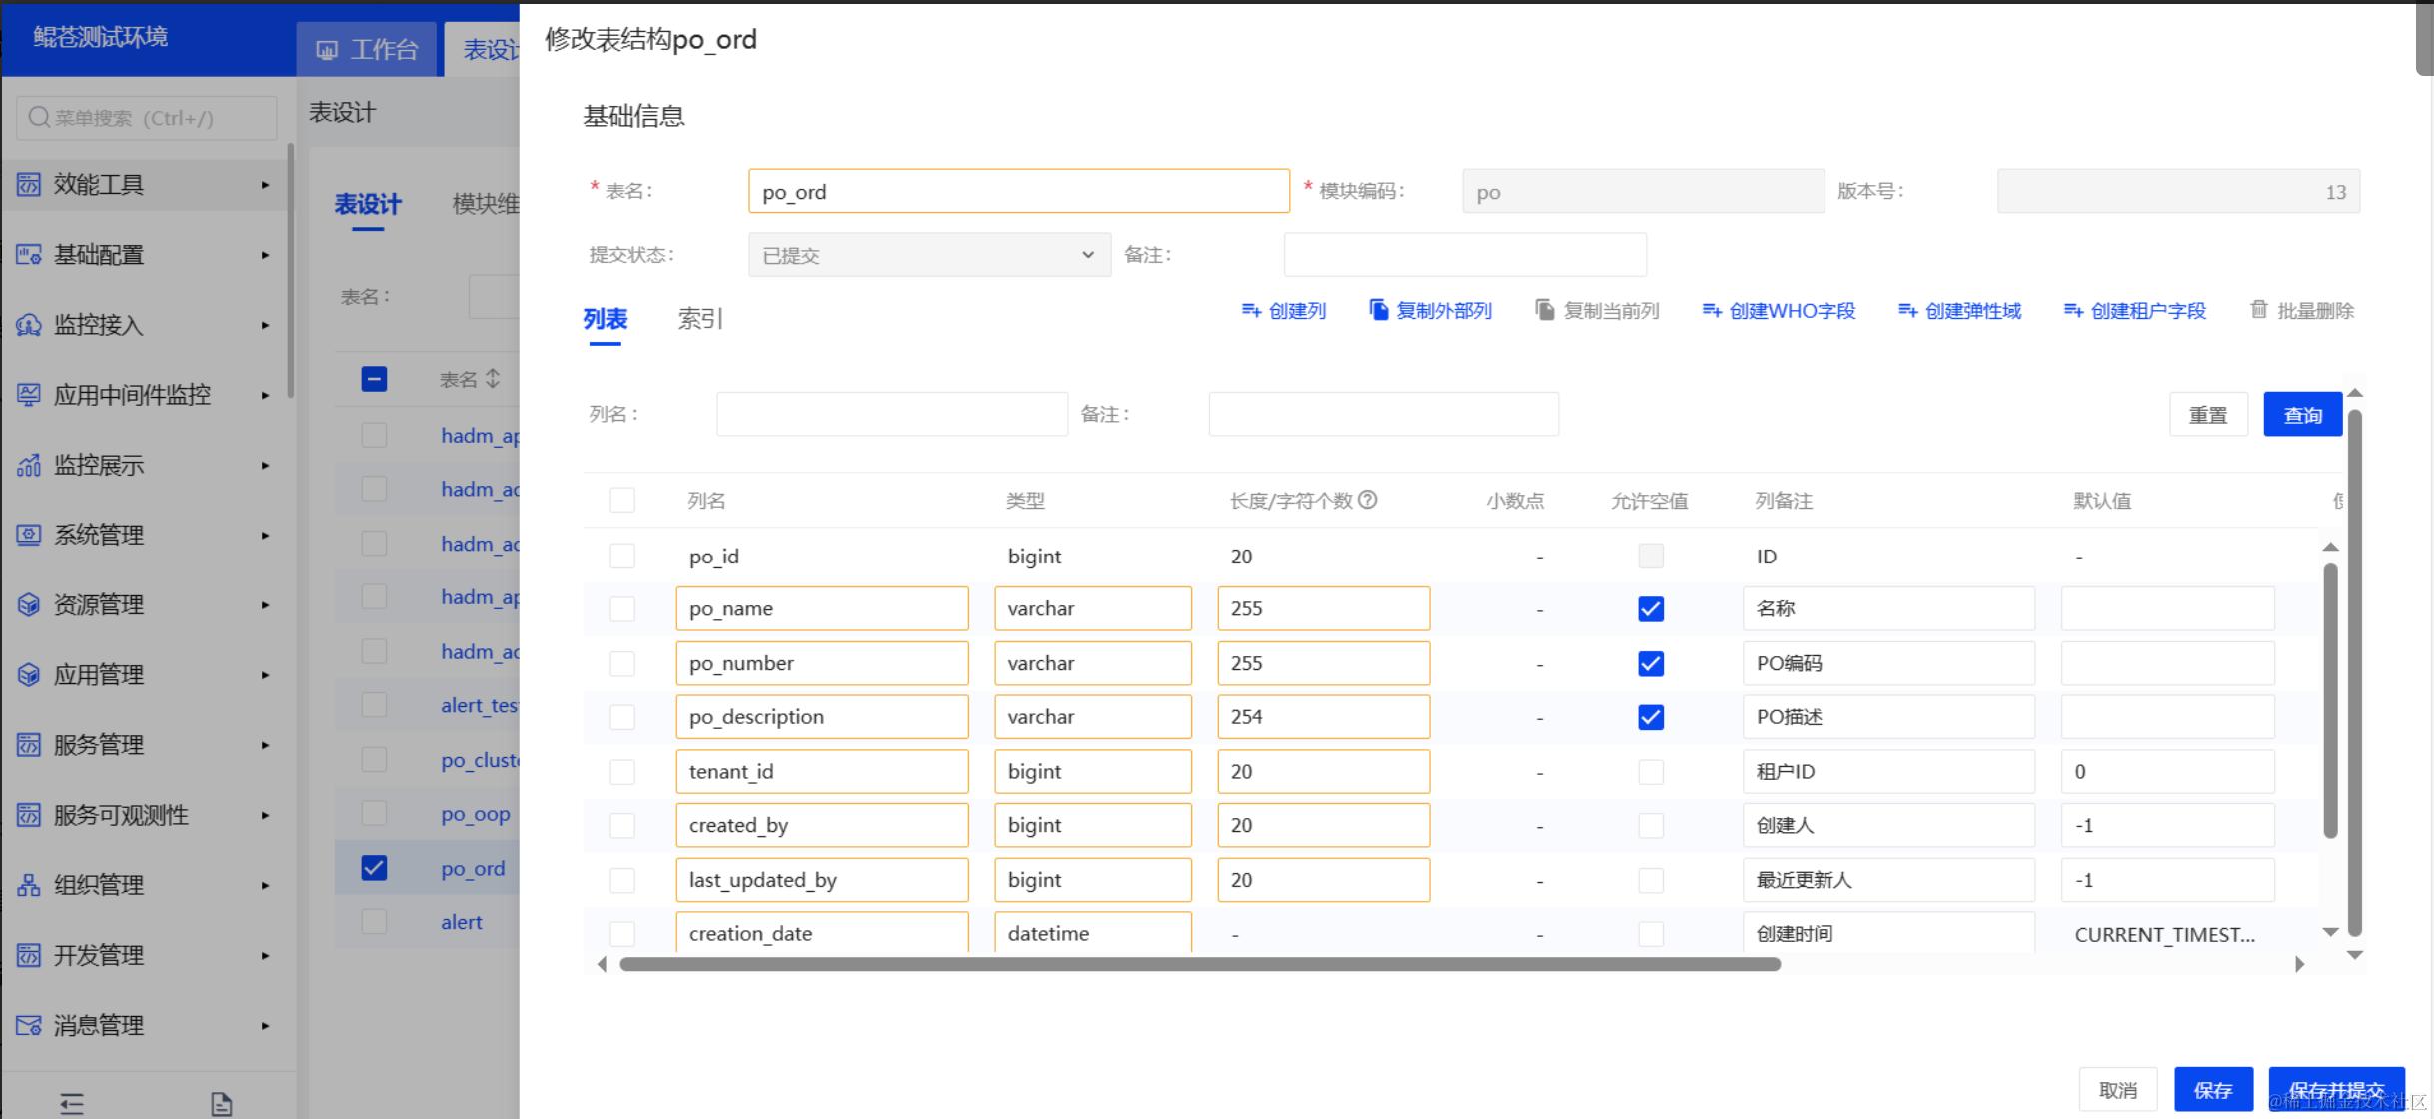
Task: Click the horizontal scrollbar under the columns table
Action: (x=1199, y=964)
